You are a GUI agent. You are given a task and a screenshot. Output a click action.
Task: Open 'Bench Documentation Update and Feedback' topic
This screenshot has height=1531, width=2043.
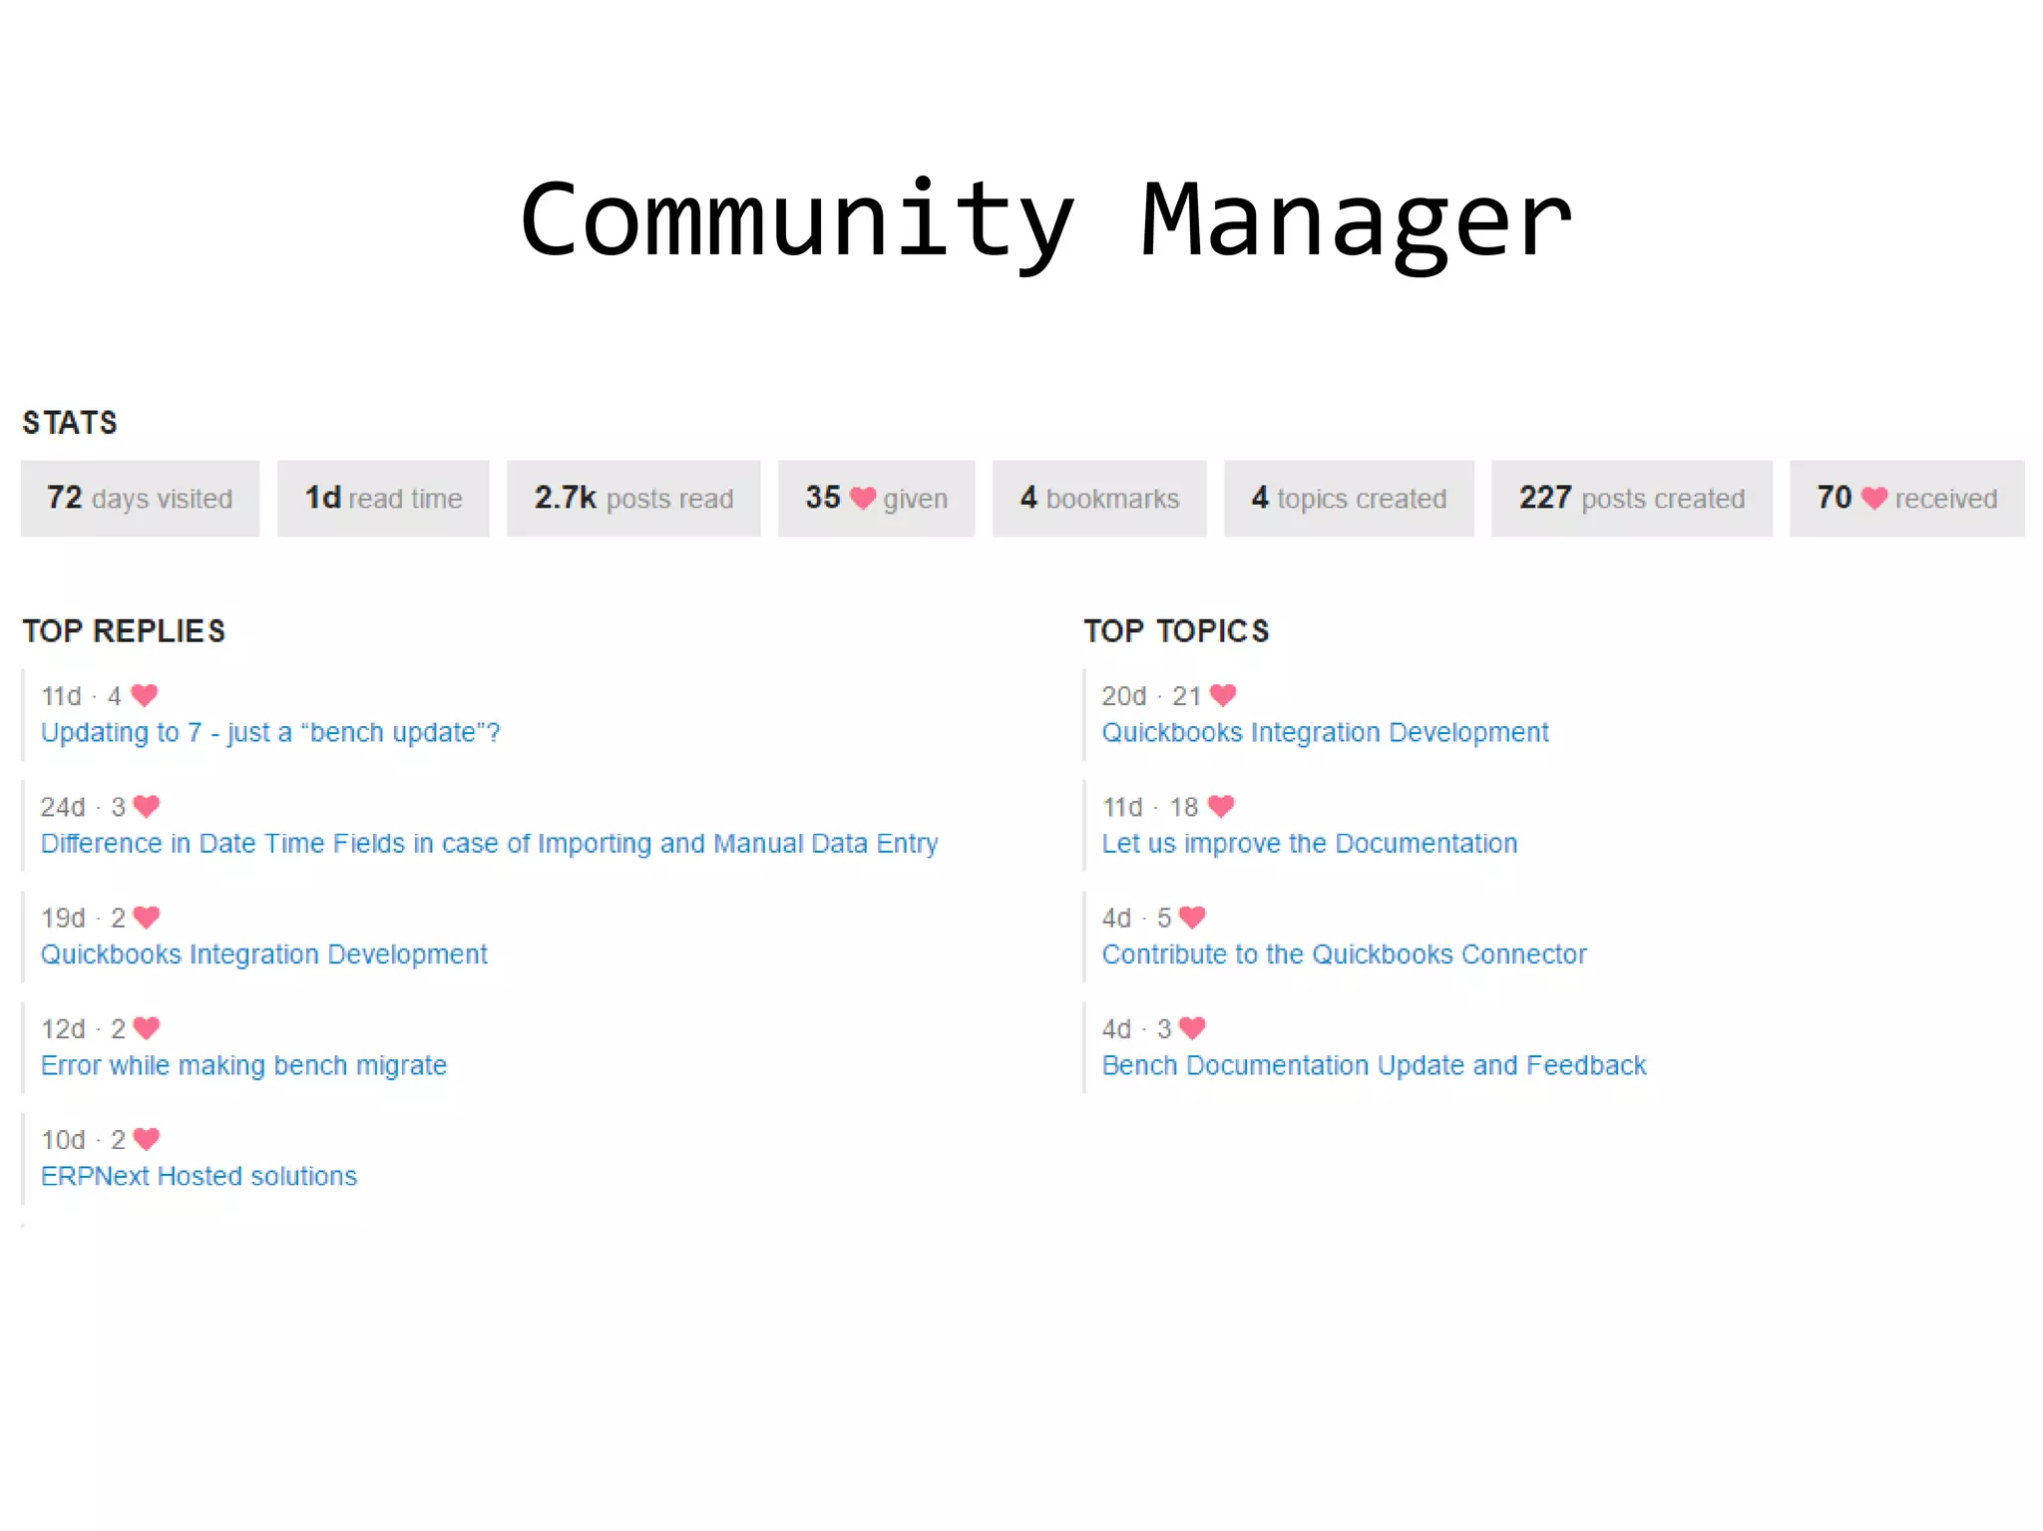1374,1065
